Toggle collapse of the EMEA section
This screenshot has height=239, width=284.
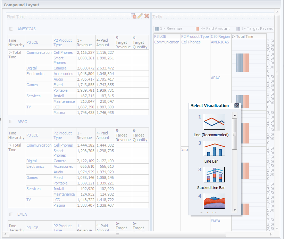(x=10, y=214)
